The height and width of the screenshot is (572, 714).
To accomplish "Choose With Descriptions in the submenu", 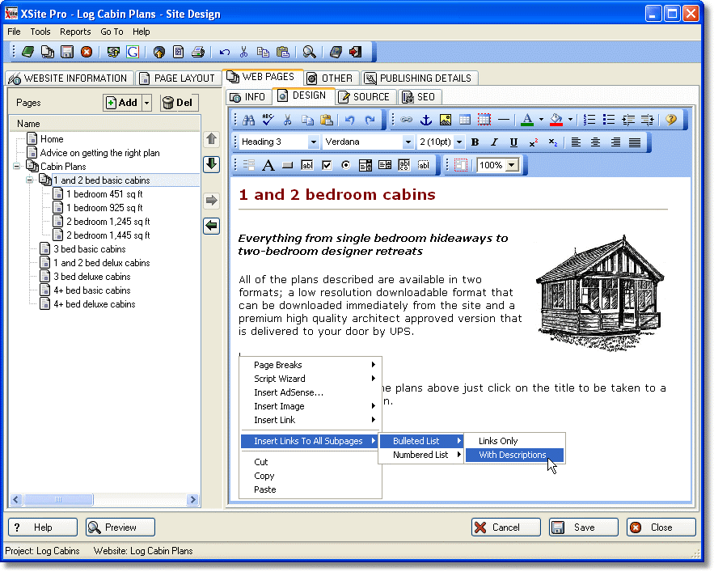I will (x=514, y=455).
